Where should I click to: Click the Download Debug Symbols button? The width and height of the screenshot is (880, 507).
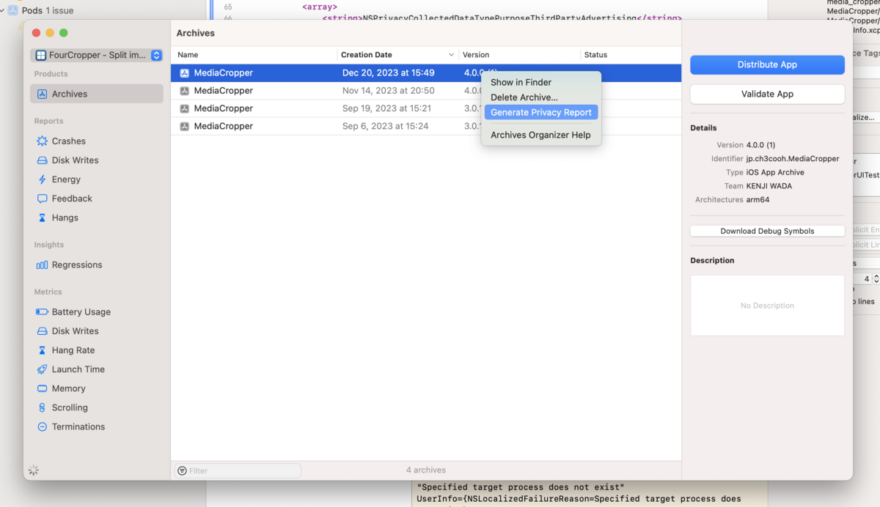tap(767, 232)
